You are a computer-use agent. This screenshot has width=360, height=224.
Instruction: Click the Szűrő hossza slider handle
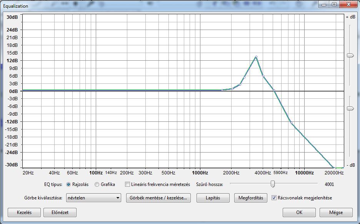pyautogui.click(x=273, y=184)
